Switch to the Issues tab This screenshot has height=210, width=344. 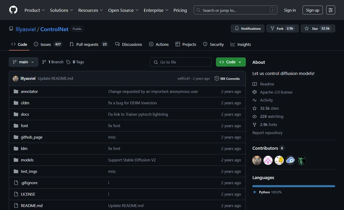click(48, 44)
